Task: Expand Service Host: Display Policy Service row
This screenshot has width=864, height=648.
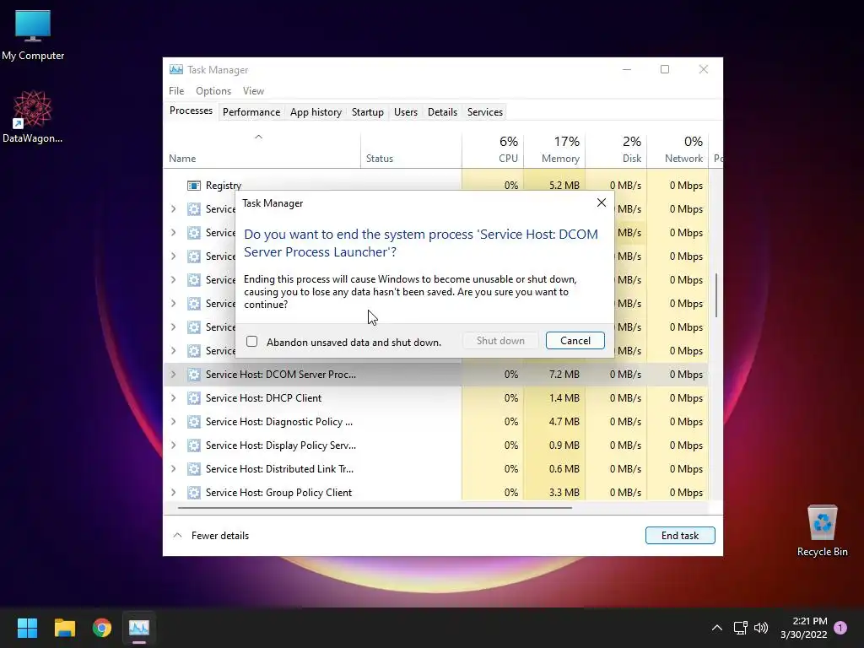Action: point(174,445)
